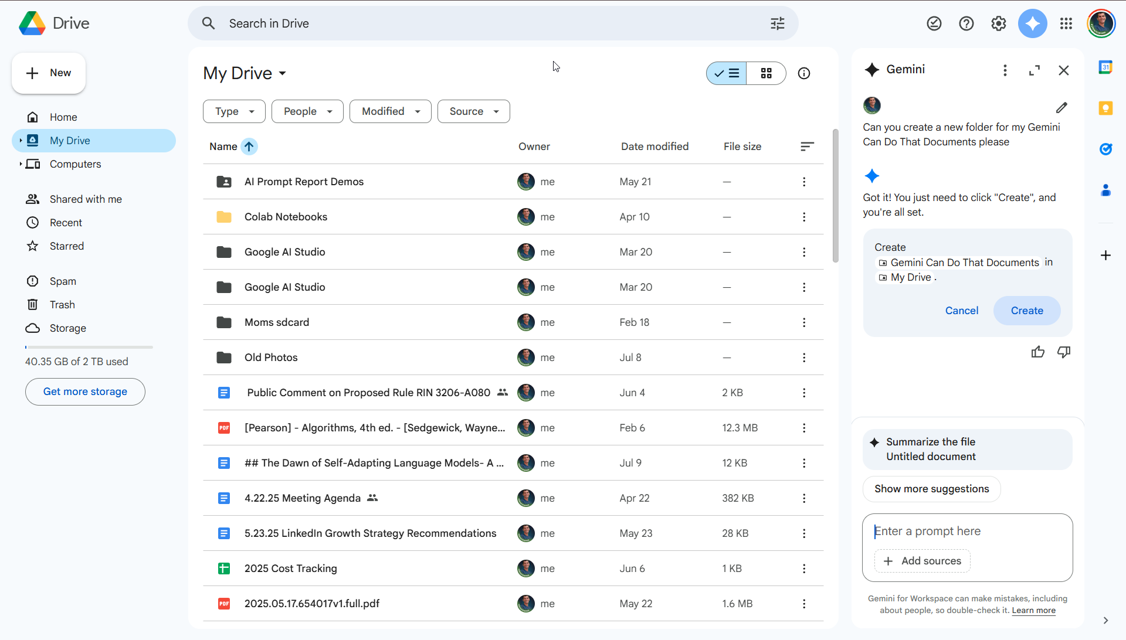1126x640 pixels.
Task: Select 4.22.25 Meeting Agenda document
Action: click(x=513, y=498)
